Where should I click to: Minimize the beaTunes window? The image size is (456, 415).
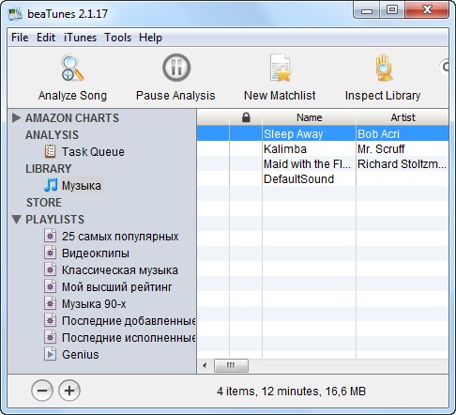pyautogui.click(x=367, y=10)
